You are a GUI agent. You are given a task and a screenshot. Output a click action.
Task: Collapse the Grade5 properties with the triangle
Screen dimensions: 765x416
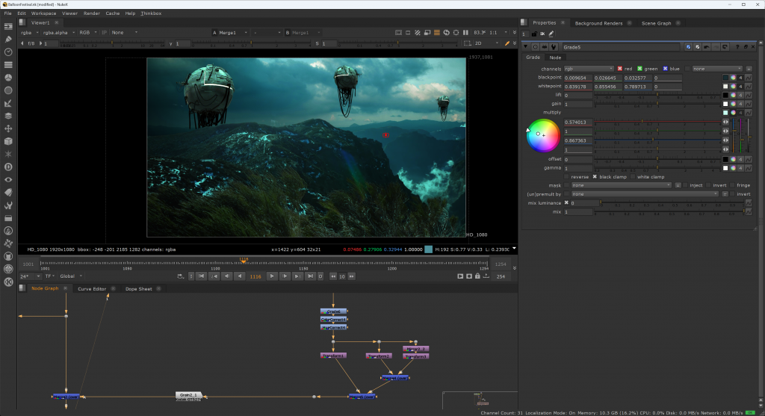525,47
